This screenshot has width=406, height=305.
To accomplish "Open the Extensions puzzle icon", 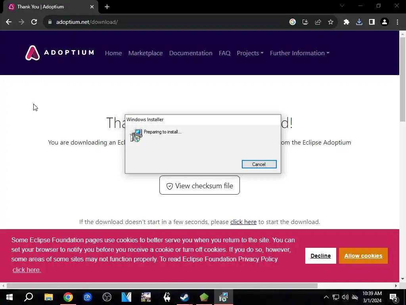I will coord(347,22).
